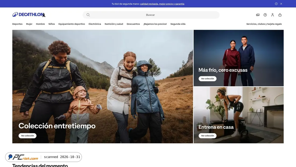Click Ver colección under Más frío, cero excusas

click(207, 79)
